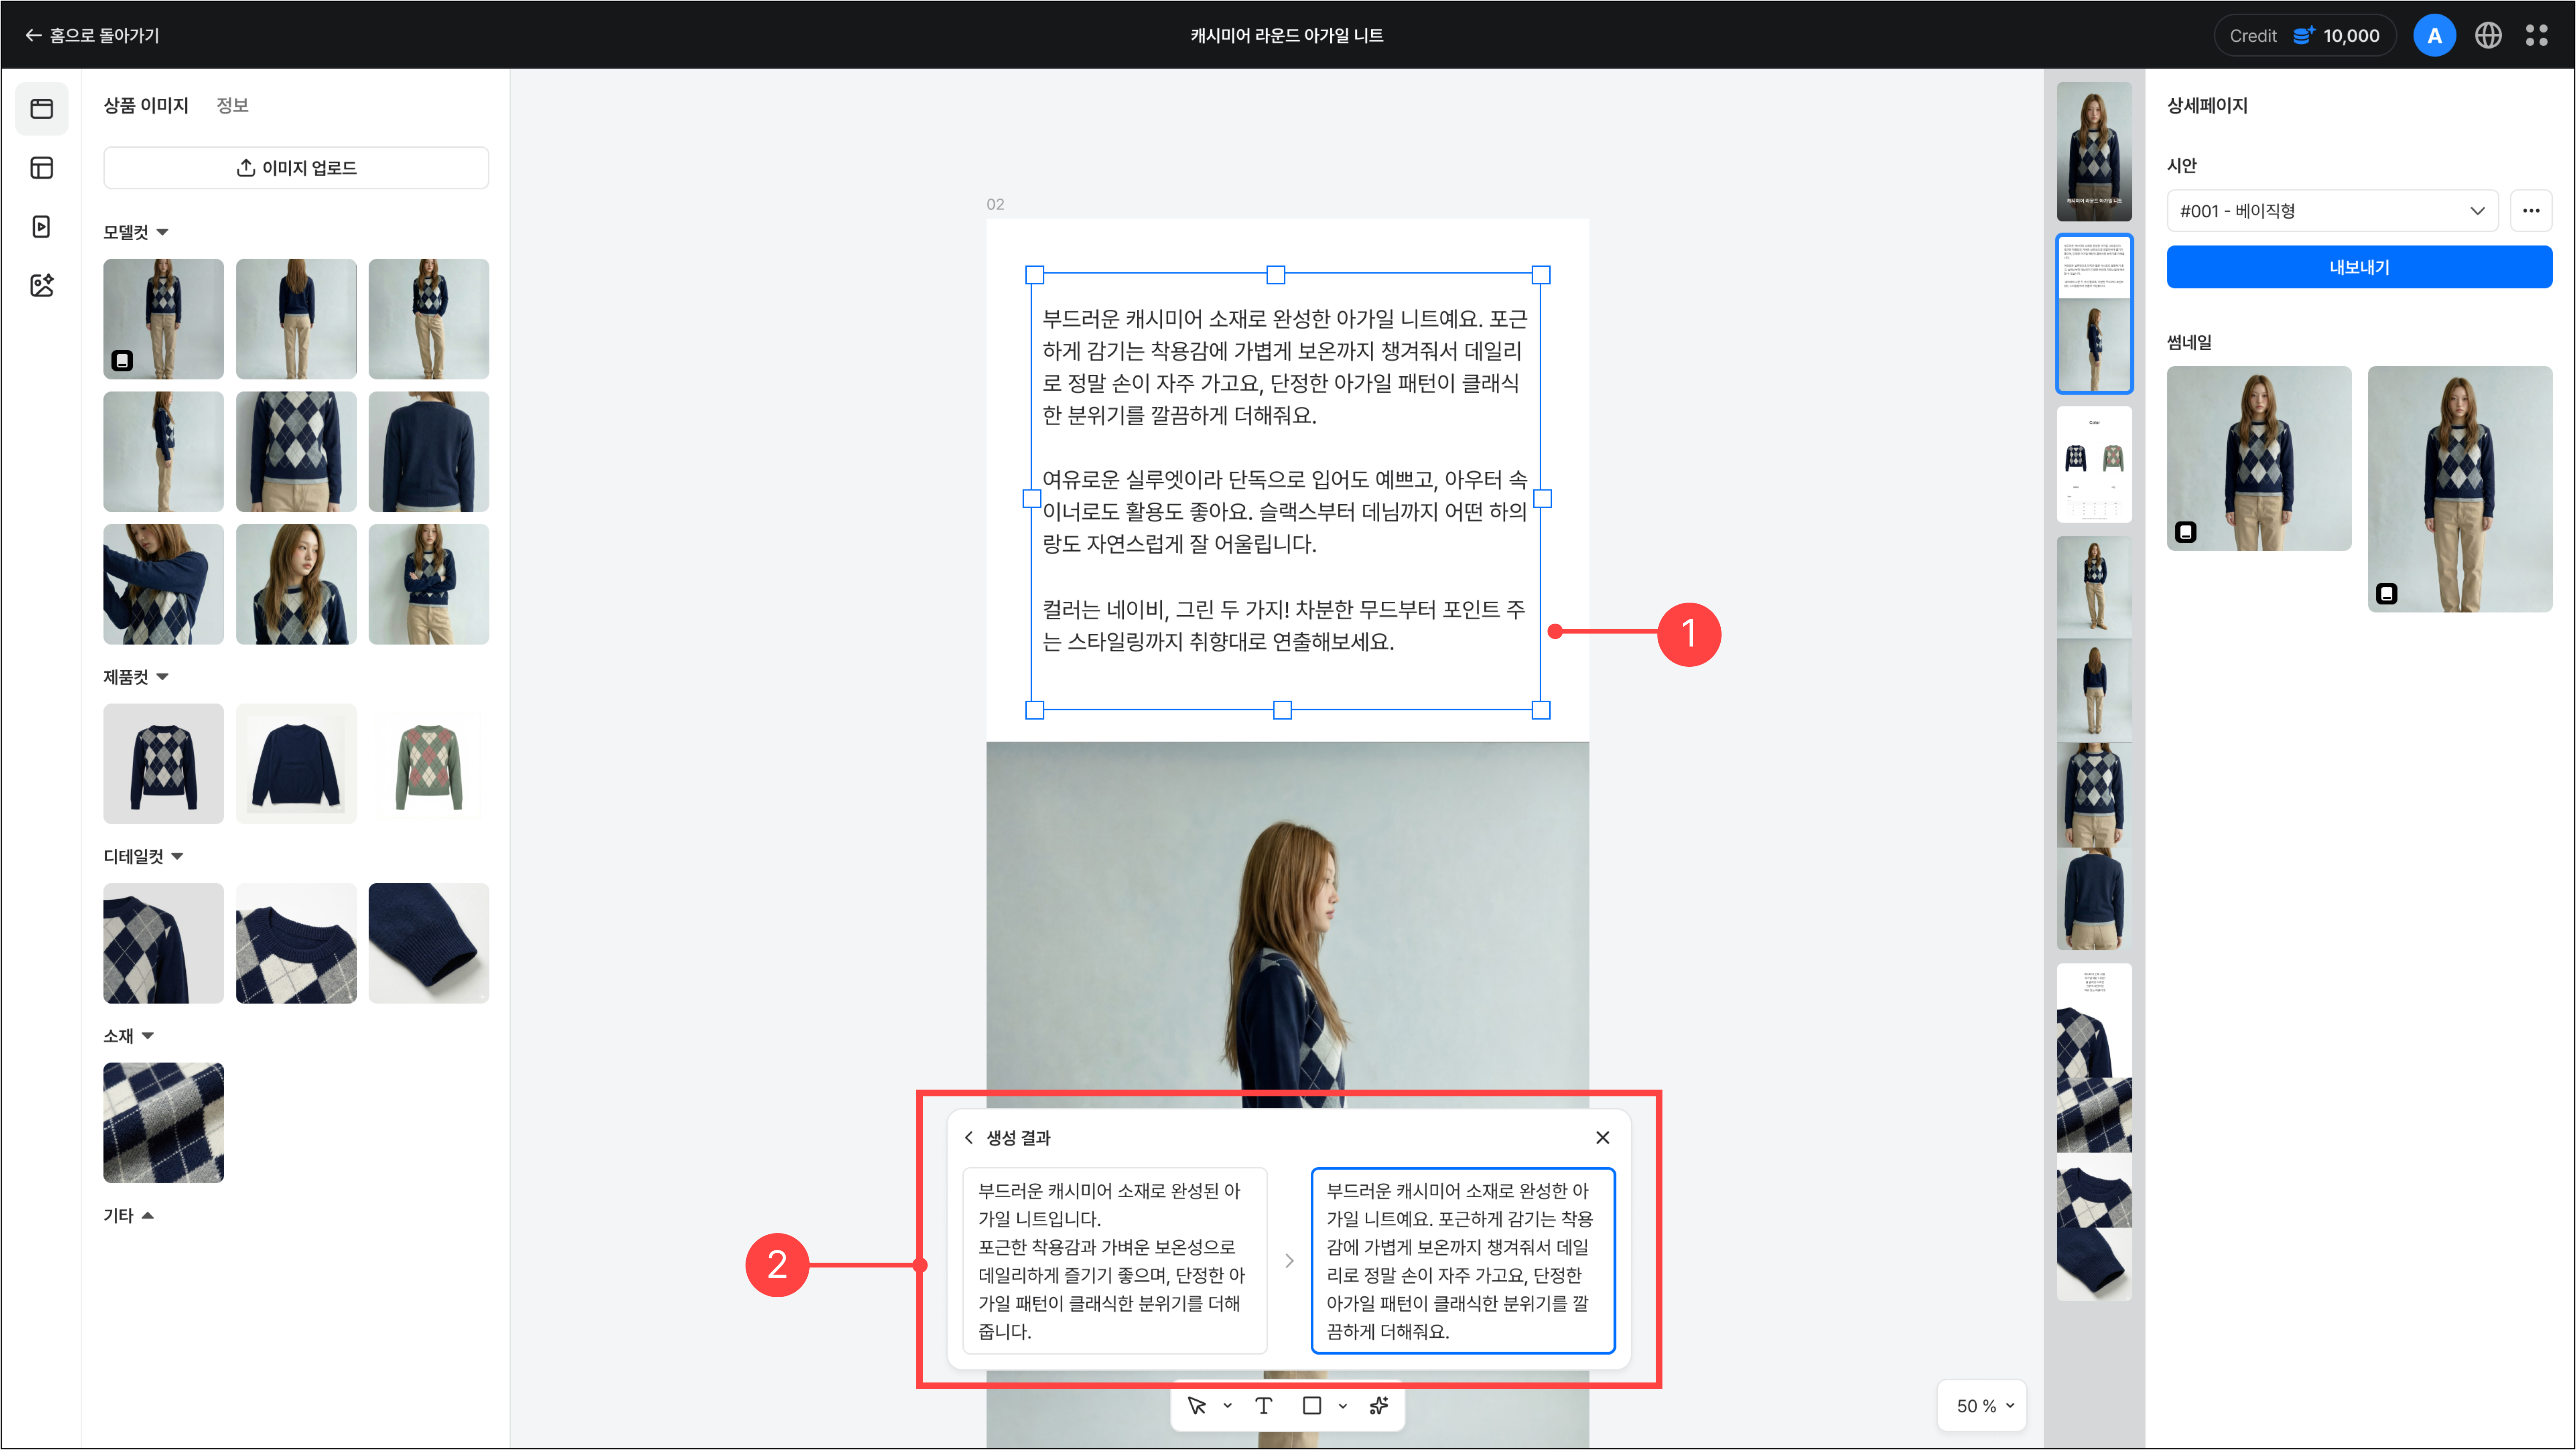Select the neckline close-up 디테일컷 thumbnail
Screen dimensions: 2576x1450
[x=296, y=943]
